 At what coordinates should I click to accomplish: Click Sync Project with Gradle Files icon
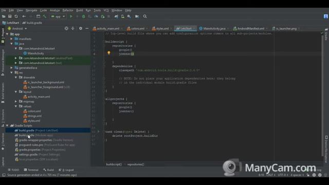coord(116,16)
